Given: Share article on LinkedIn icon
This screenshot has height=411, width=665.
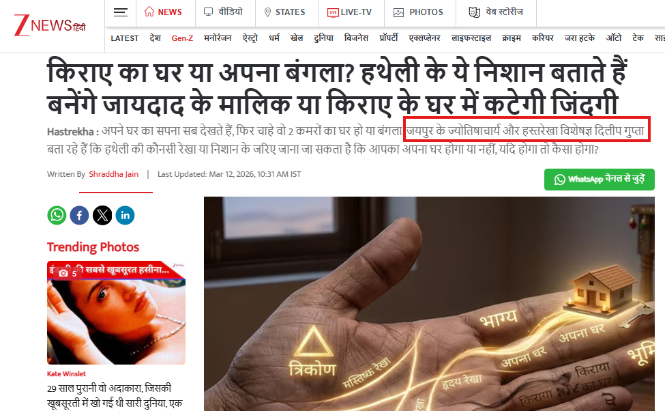Looking at the screenshot, I should (x=125, y=215).
